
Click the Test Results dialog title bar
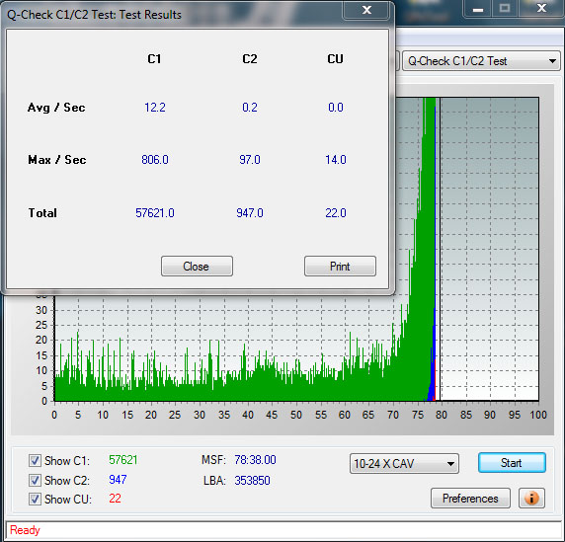pyautogui.click(x=173, y=15)
